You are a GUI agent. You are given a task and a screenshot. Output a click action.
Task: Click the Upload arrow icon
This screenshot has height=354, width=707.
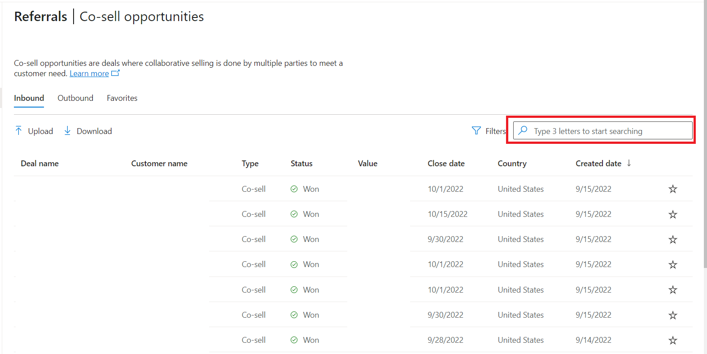[18, 130]
